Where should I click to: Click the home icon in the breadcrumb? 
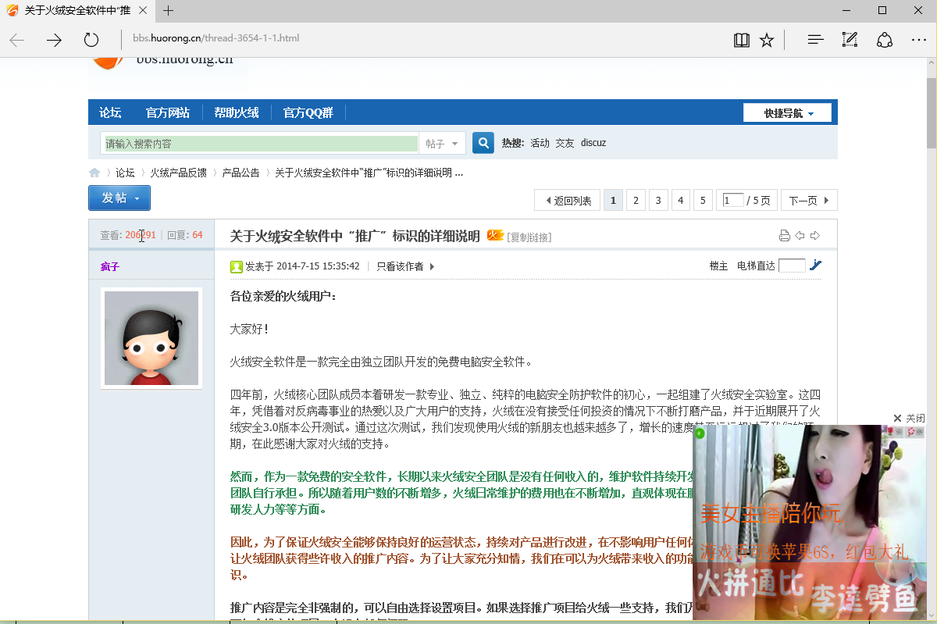point(94,173)
